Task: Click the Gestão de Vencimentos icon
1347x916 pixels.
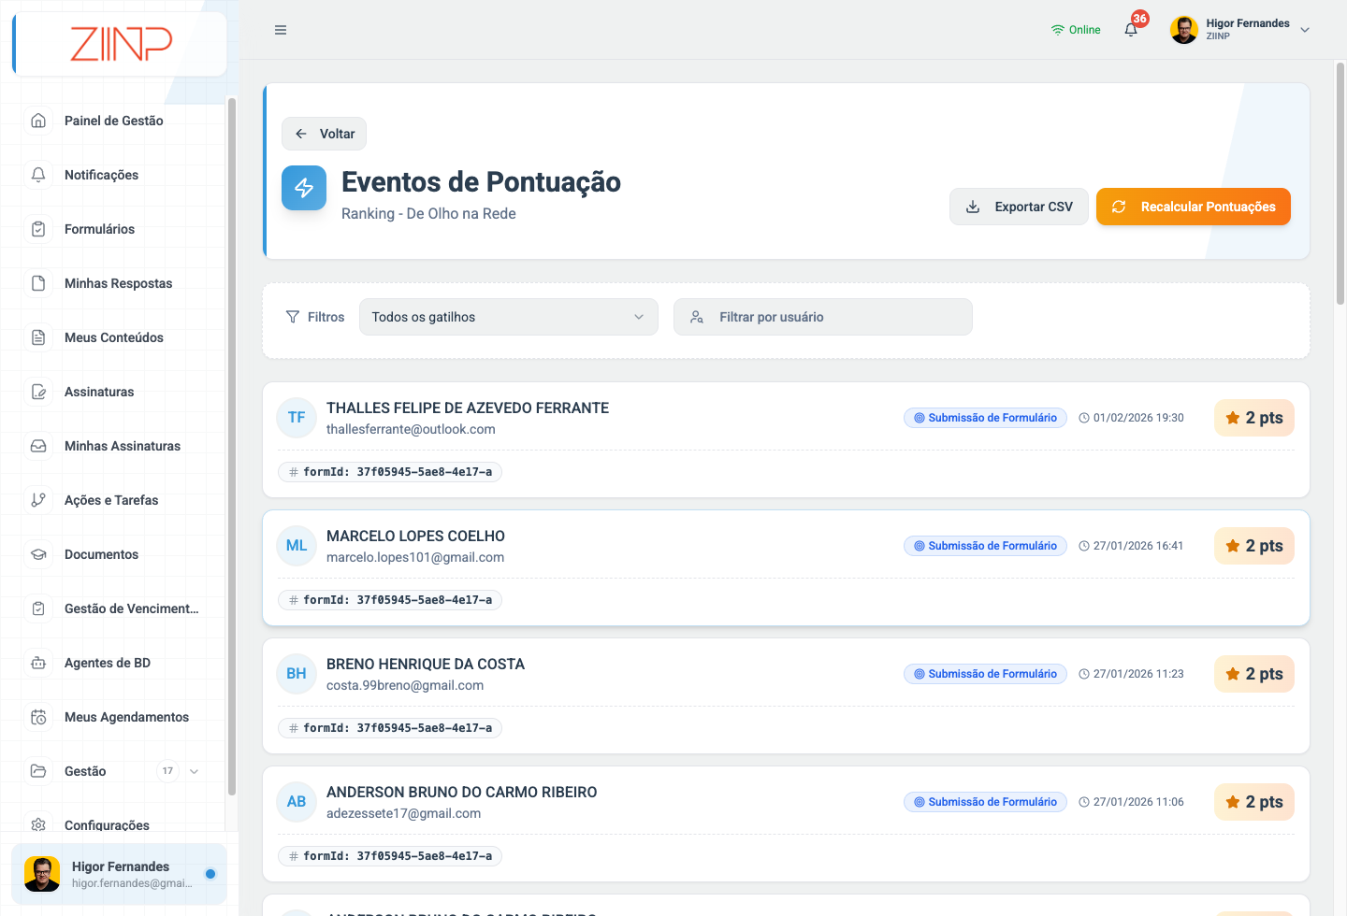Action: pos(38,608)
